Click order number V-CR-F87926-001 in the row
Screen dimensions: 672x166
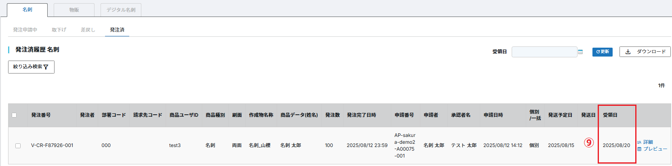tap(52, 145)
